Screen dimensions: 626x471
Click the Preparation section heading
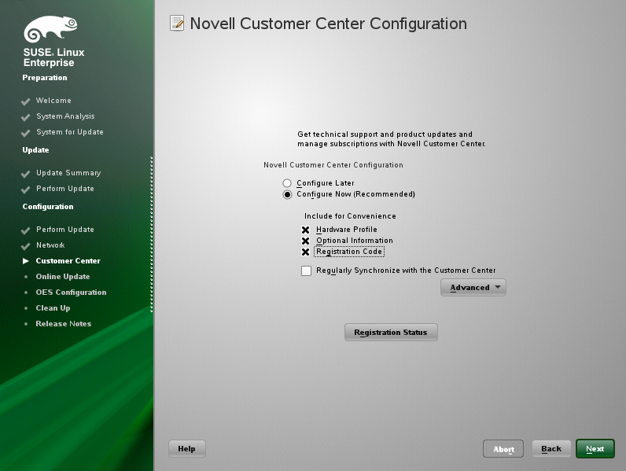coord(45,78)
